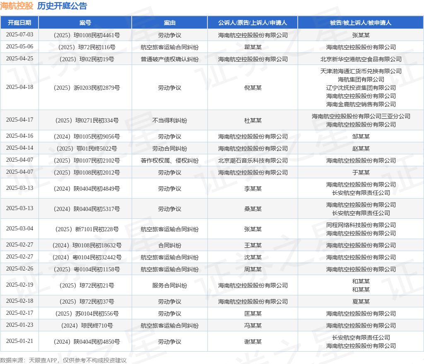Select case number (2024)陕0404民初5317号
Image resolution: width=424 pixels, height=364 pixels.
click(x=85, y=209)
